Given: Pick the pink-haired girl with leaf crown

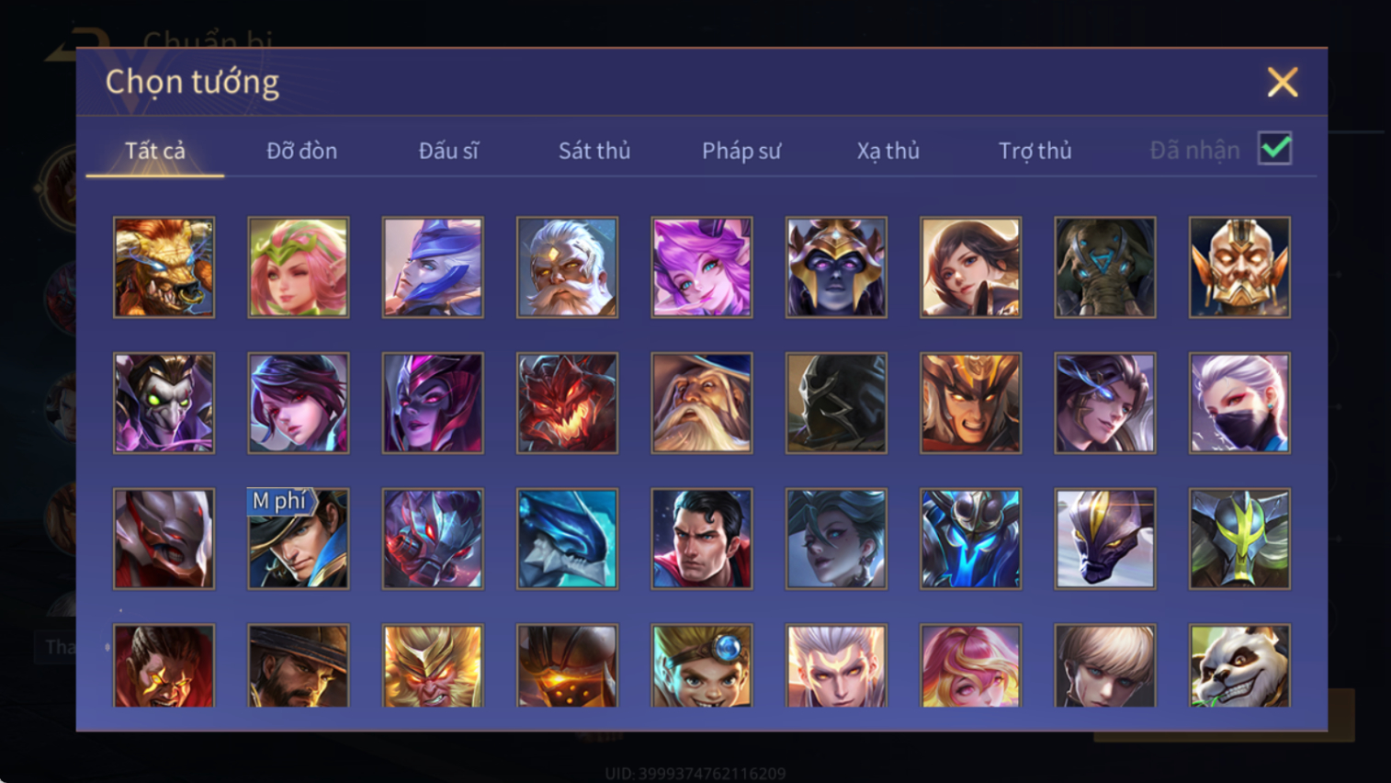Looking at the screenshot, I should [299, 267].
